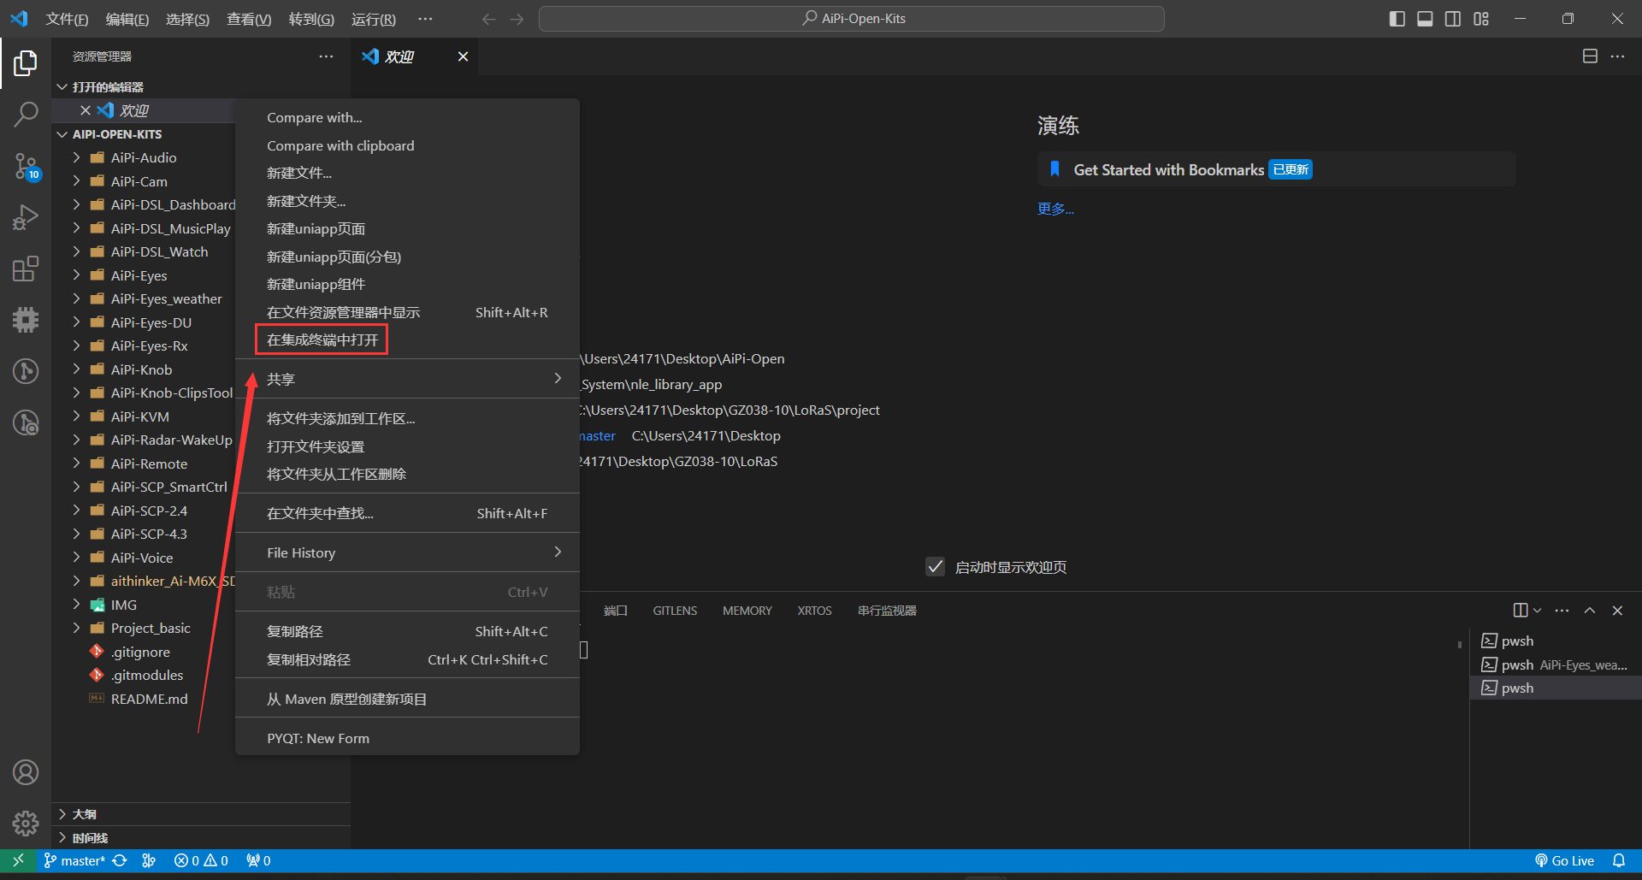Screen dimensions: 1642x880
Task: Maximize the terminal panel with up chevron
Action: (x=1590, y=610)
